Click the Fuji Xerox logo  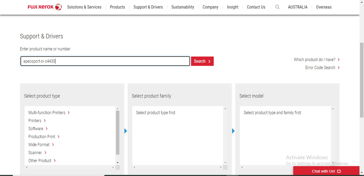45,7
